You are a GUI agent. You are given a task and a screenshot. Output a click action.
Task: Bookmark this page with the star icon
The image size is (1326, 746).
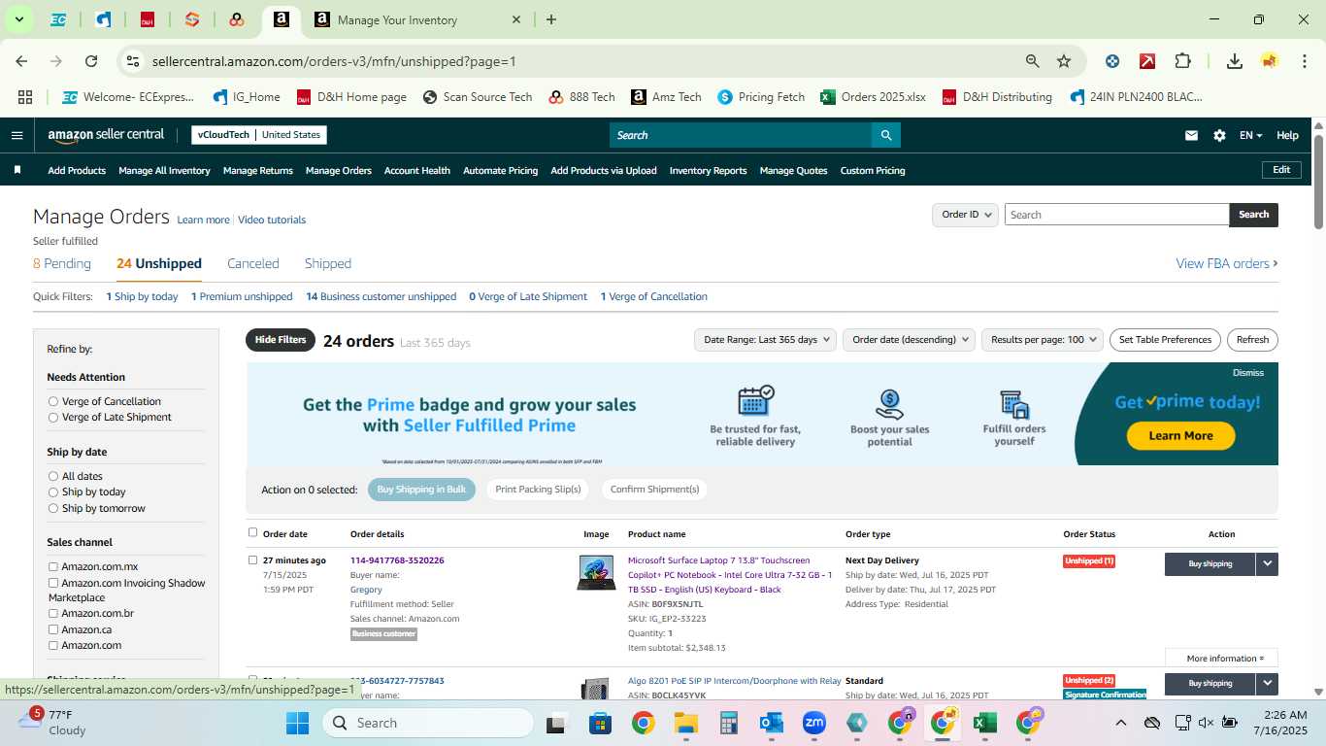pyautogui.click(x=1064, y=61)
